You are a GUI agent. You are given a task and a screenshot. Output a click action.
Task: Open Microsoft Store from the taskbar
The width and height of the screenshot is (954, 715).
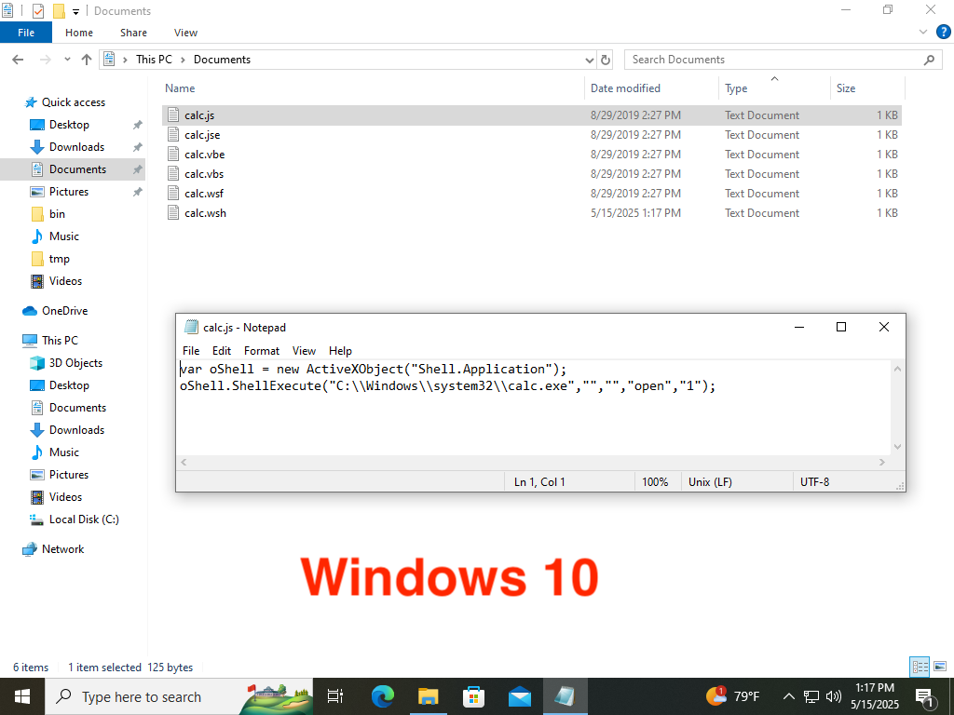pos(474,696)
